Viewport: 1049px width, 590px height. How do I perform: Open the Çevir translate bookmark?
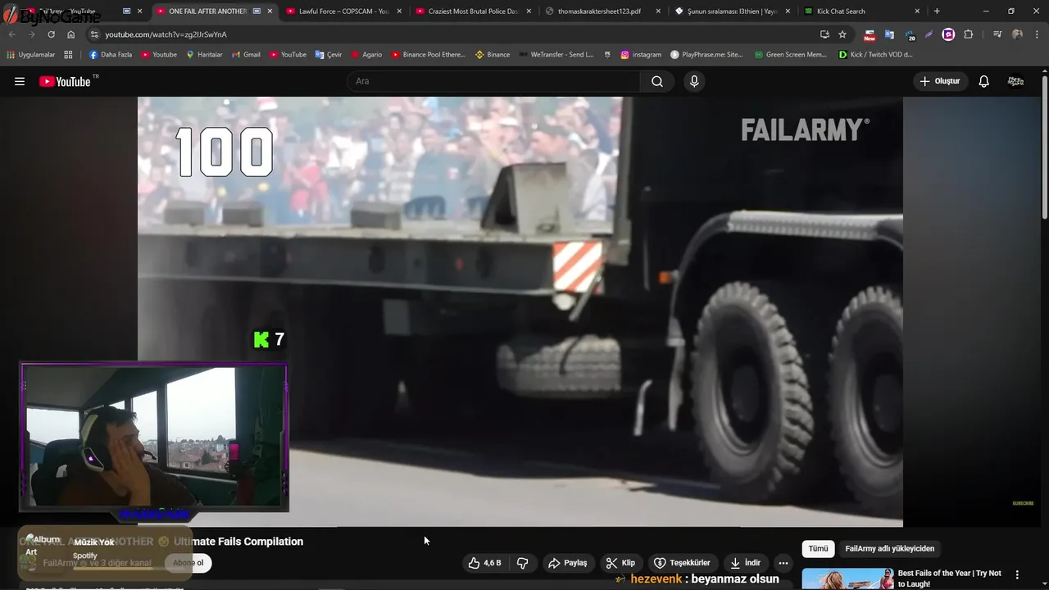(x=329, y=54)
